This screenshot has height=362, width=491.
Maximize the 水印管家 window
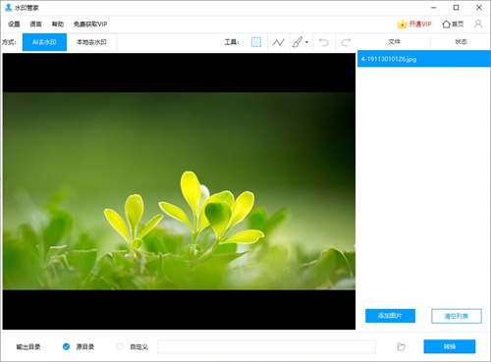(456, 8)
